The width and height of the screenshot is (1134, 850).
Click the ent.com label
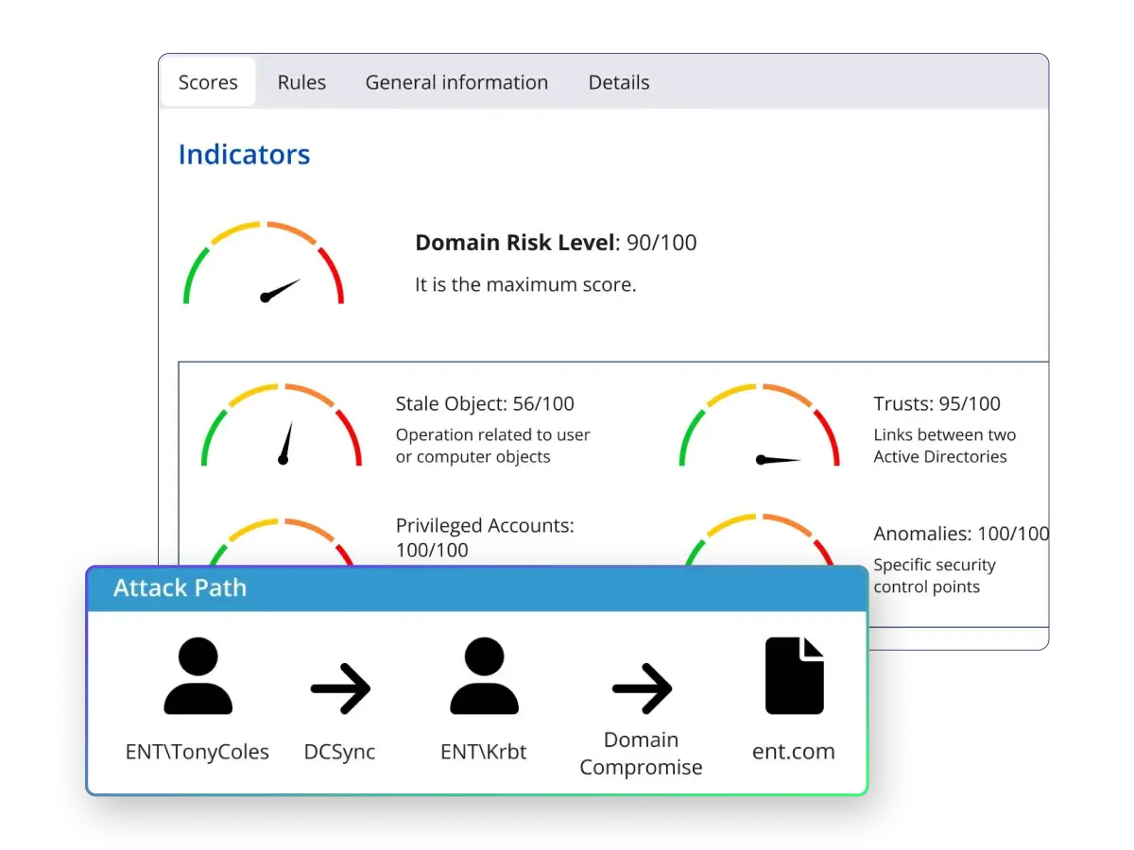[794, 753]
